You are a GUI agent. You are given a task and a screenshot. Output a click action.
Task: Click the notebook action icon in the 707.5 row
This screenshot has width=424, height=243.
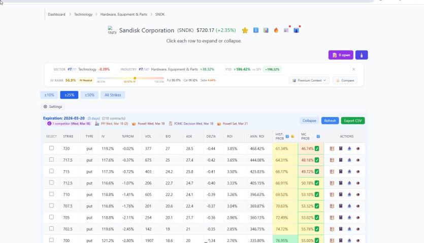tap(332, 206)
